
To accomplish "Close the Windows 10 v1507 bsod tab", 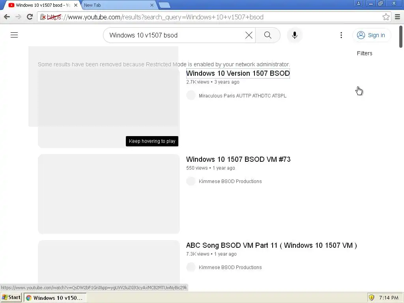I will tap(76, 5).
